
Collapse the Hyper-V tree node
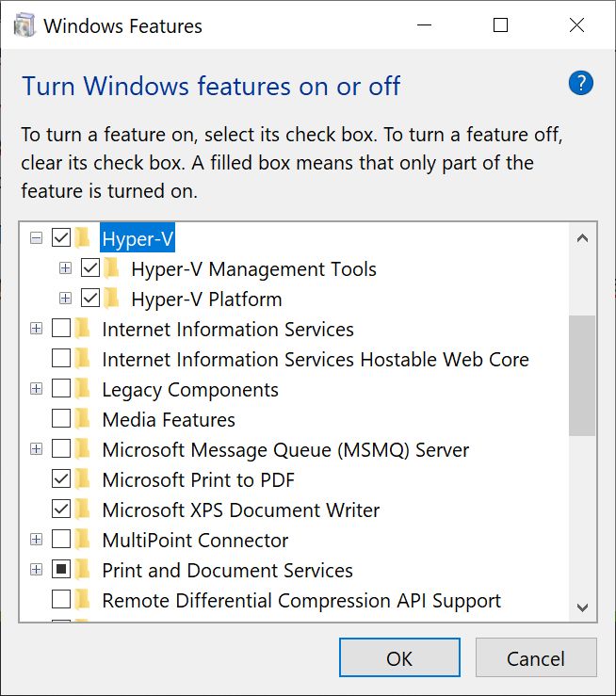coord(36,238)
